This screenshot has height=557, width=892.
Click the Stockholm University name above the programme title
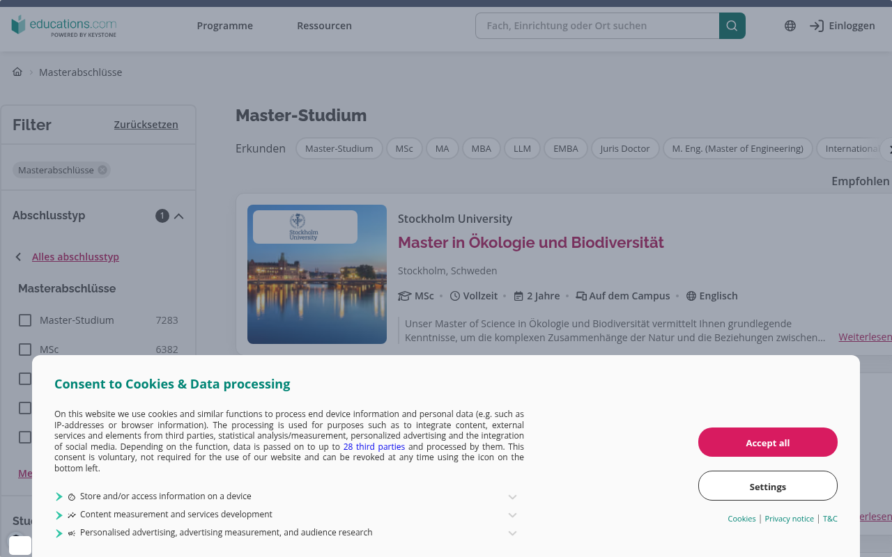pos(455,219)
